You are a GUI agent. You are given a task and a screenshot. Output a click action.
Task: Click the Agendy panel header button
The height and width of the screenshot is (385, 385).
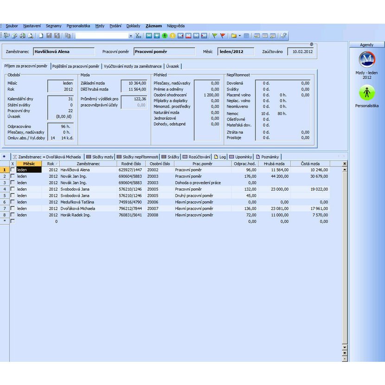[366, 45]
